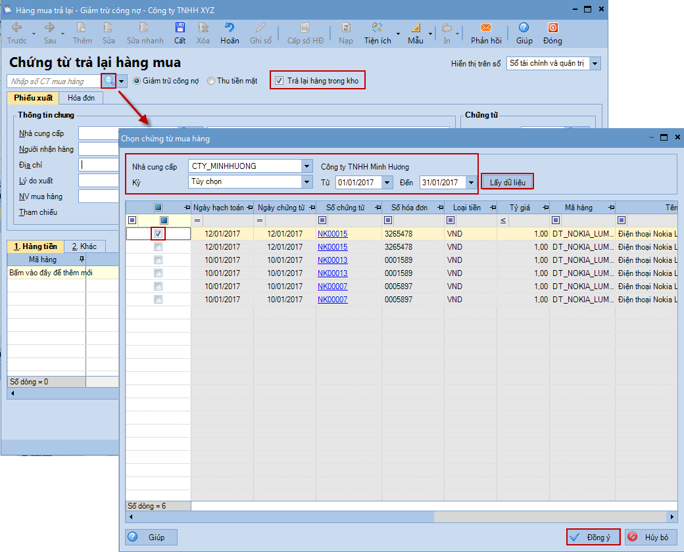Toggle select-all checkbox in grid header

click(x=159, y=208)
